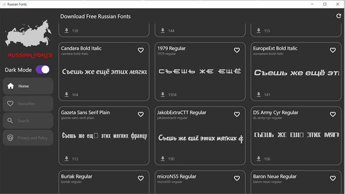Open the Home menu item
The image size is (345, 194).
[28, 86]
